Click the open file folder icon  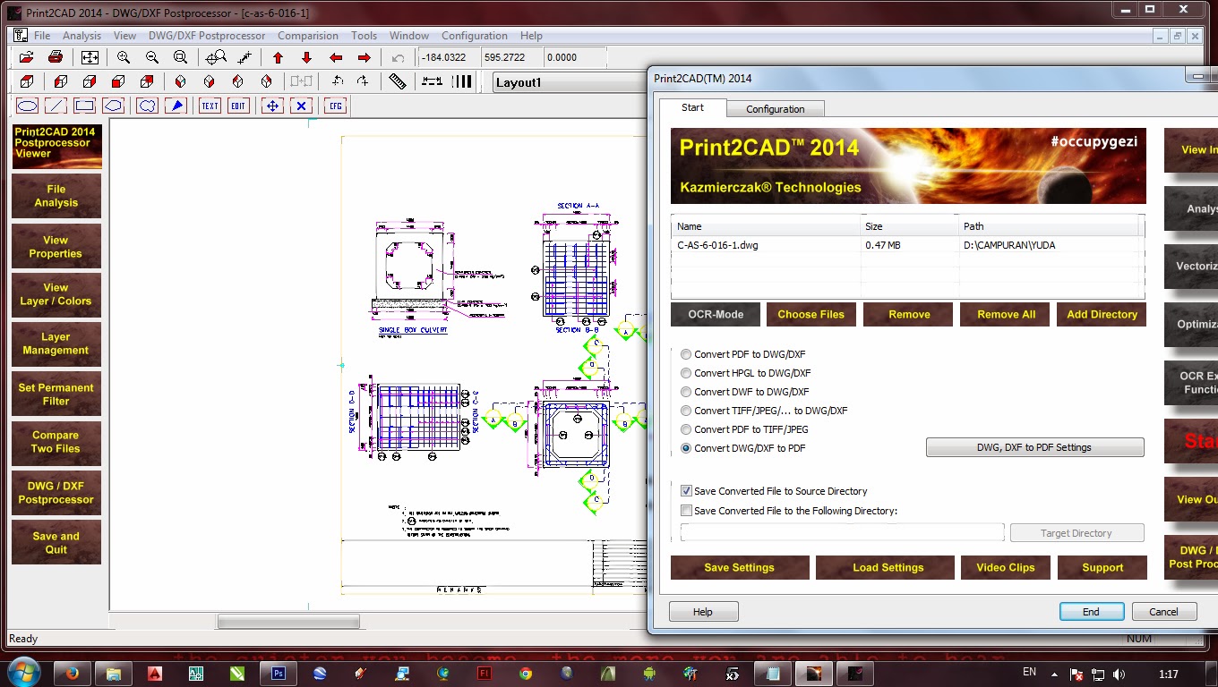coord(27,57)
